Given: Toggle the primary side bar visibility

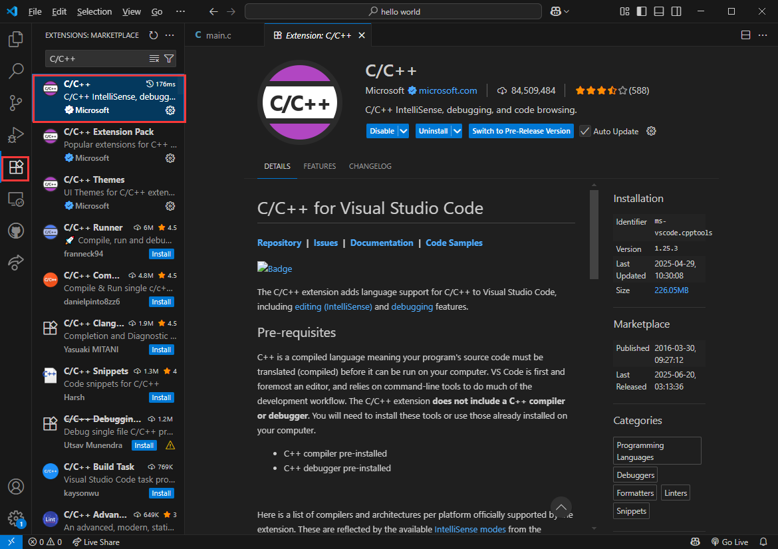Looking at the screenshot, I should (640, 11).
